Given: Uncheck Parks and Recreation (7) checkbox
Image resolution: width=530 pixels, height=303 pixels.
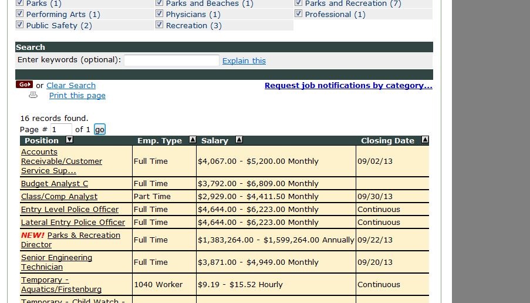Looking at the screenshot, I should tap(298, 3).
